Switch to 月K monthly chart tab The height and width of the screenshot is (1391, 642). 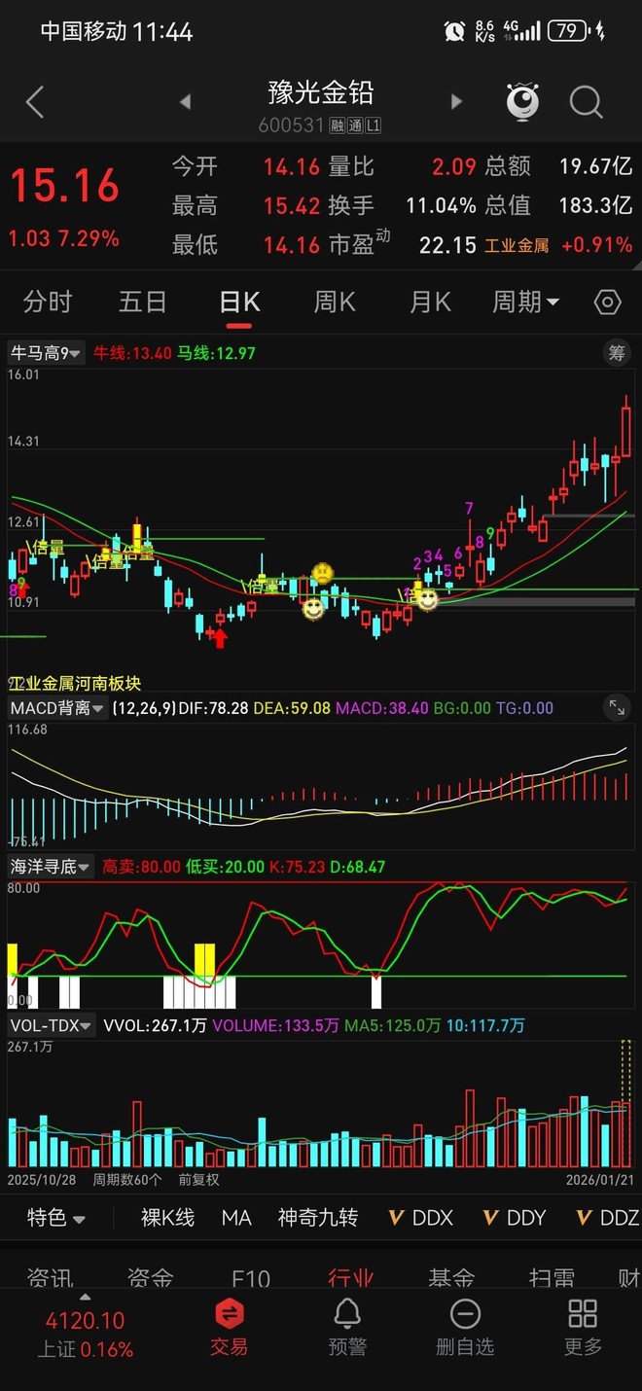coord(430,303)
